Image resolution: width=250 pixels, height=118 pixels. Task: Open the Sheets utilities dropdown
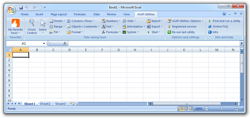57,21
